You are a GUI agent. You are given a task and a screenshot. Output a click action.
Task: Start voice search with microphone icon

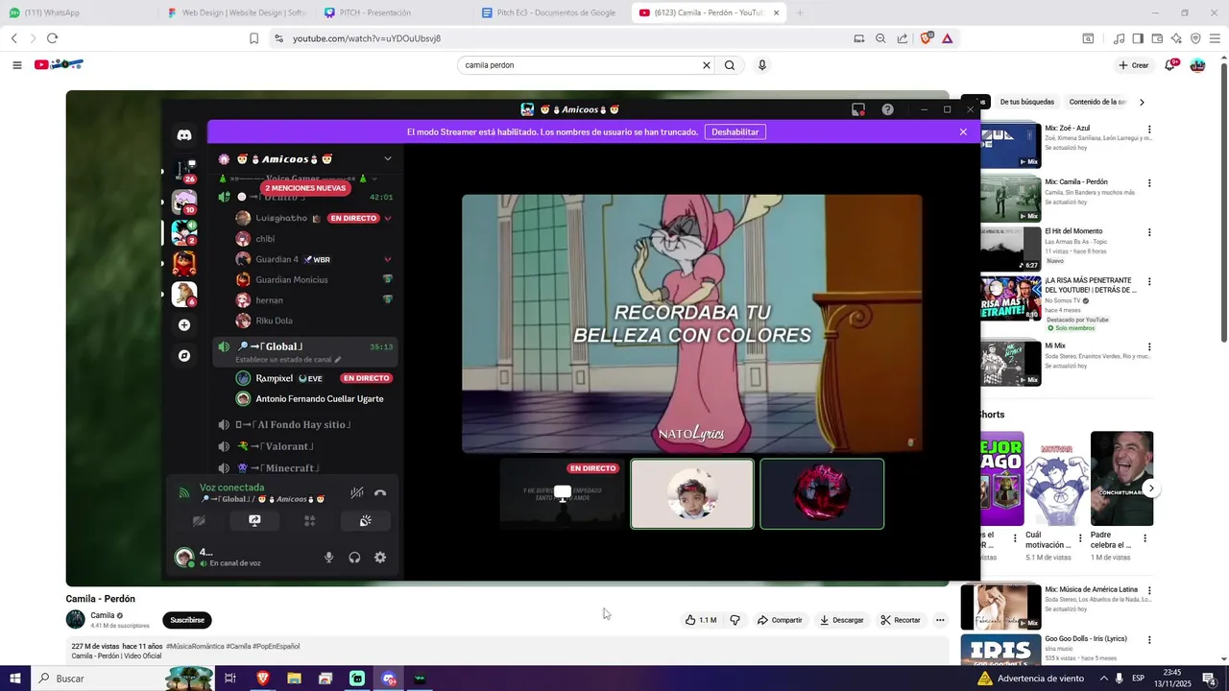pos(762,65)
